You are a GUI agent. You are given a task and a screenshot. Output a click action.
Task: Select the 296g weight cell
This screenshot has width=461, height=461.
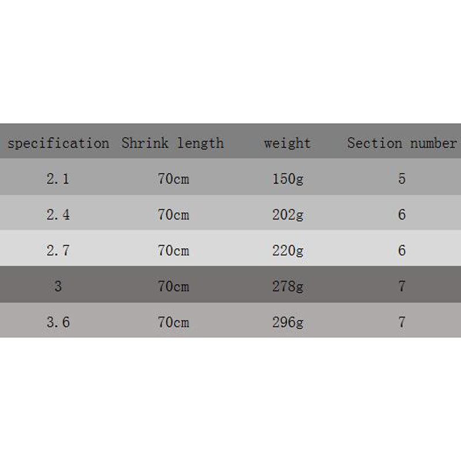[x=287, y=322]
